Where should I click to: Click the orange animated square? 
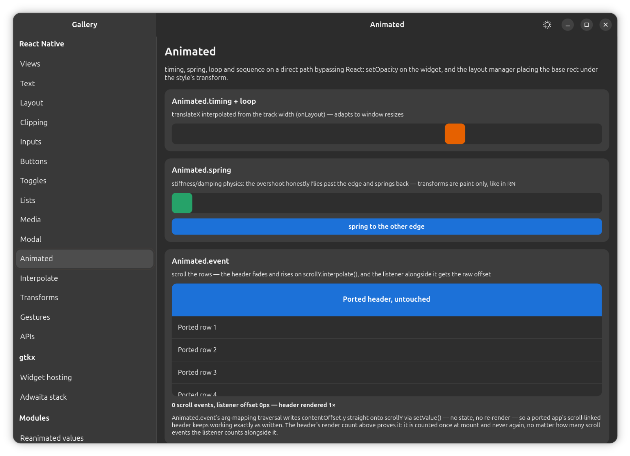tap(455, 134)
